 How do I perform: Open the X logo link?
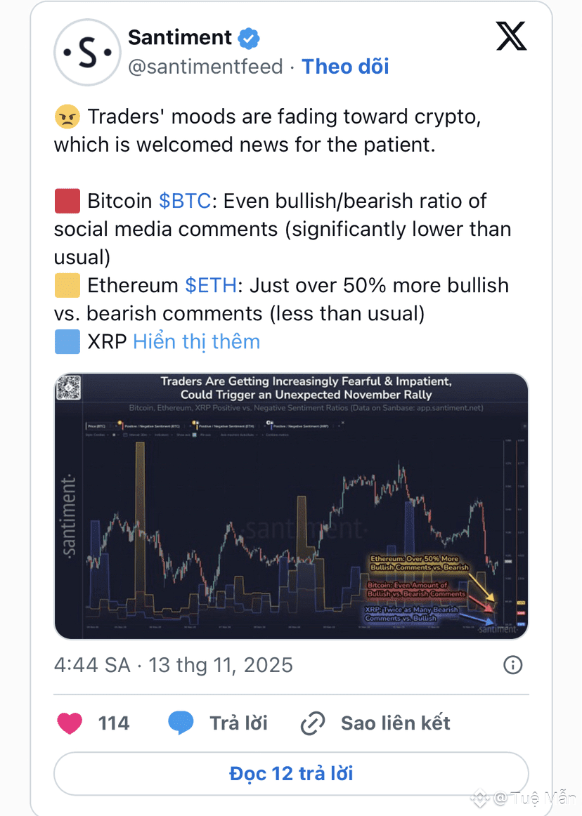coord(511,37)
